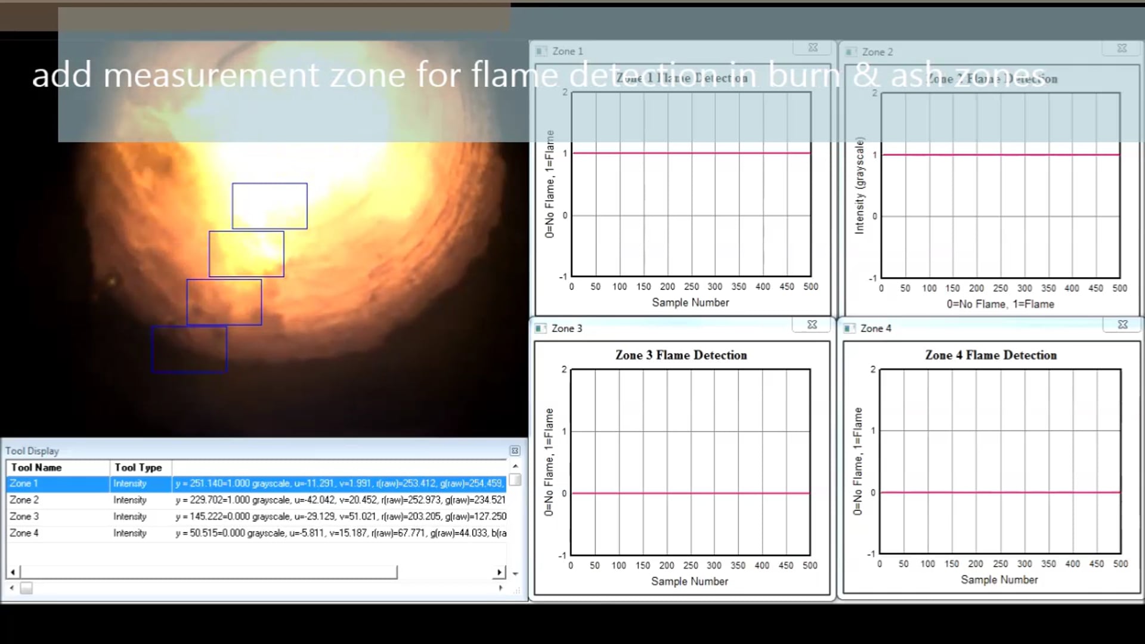Click the Zone 2 window title icon

tap(851, 52)
